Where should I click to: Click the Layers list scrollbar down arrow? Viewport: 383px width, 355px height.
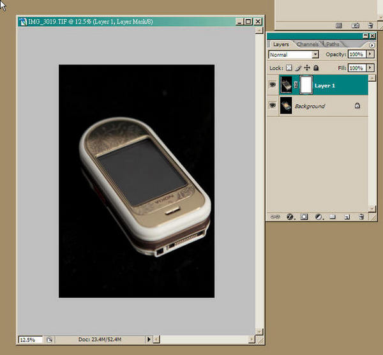coord(372,209)
